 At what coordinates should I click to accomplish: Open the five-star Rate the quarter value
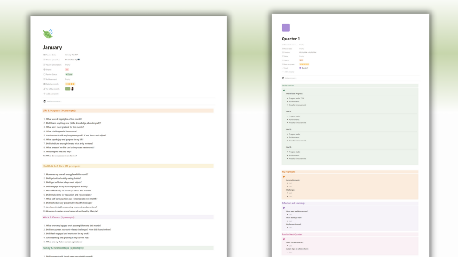[x=304, y=64]
